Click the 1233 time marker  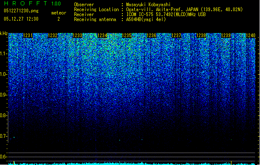(x=77, y=35)
